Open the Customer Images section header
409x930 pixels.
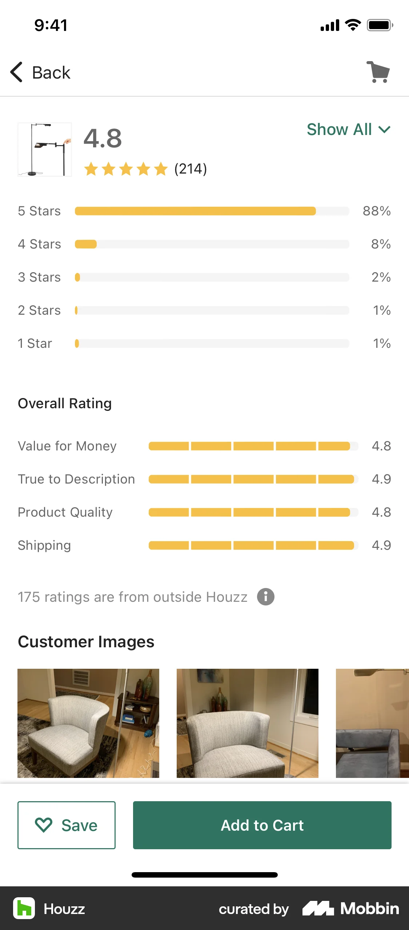click(86, 641)
